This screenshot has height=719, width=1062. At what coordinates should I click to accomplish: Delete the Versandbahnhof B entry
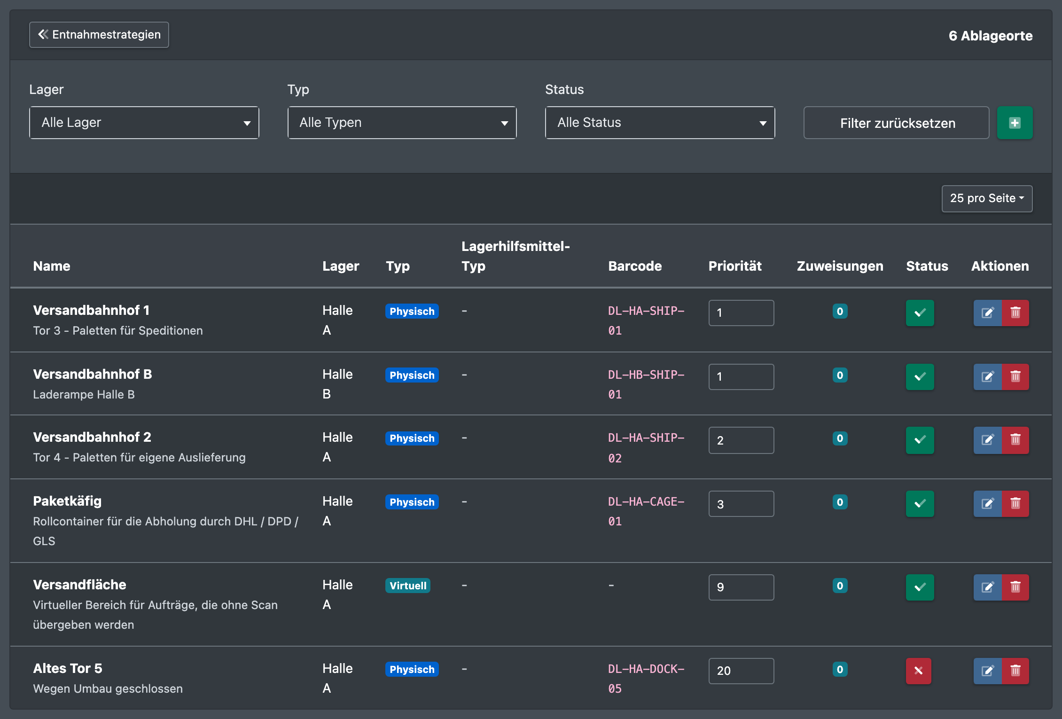click(1015, 377)
